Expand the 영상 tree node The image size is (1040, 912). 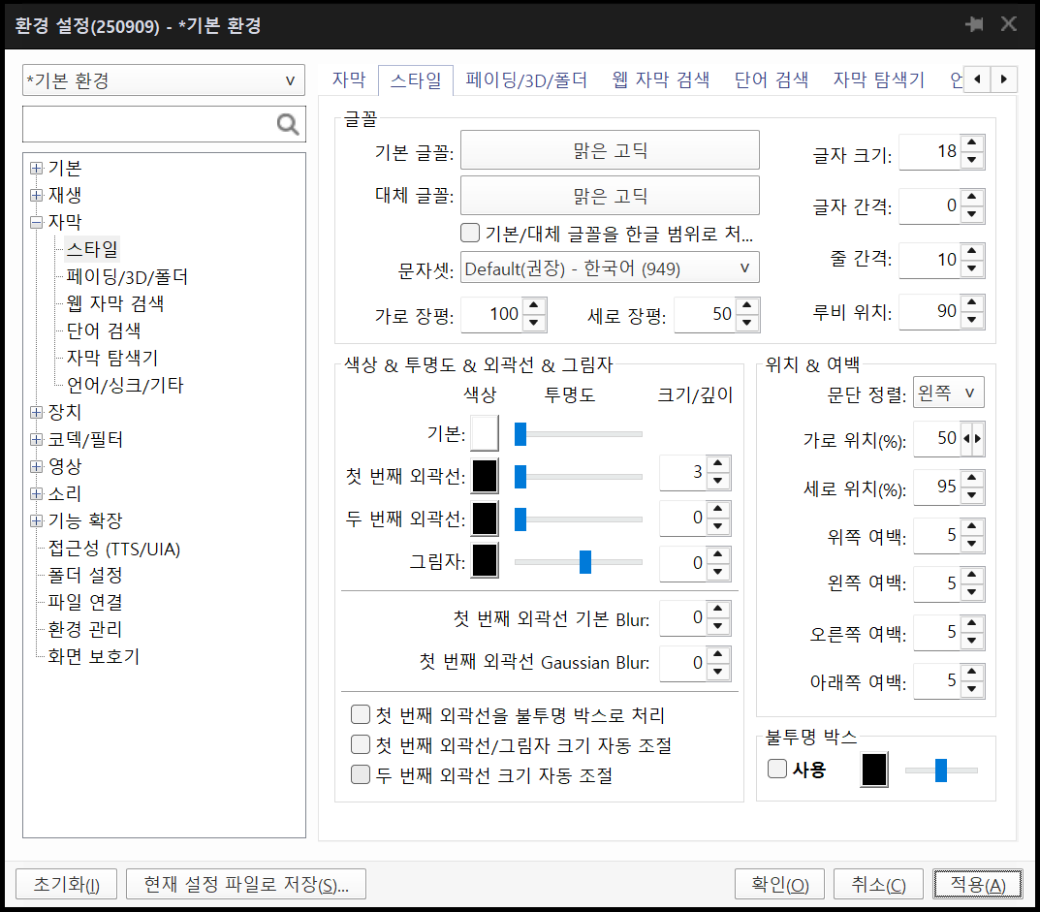click(x=37, y=467)
